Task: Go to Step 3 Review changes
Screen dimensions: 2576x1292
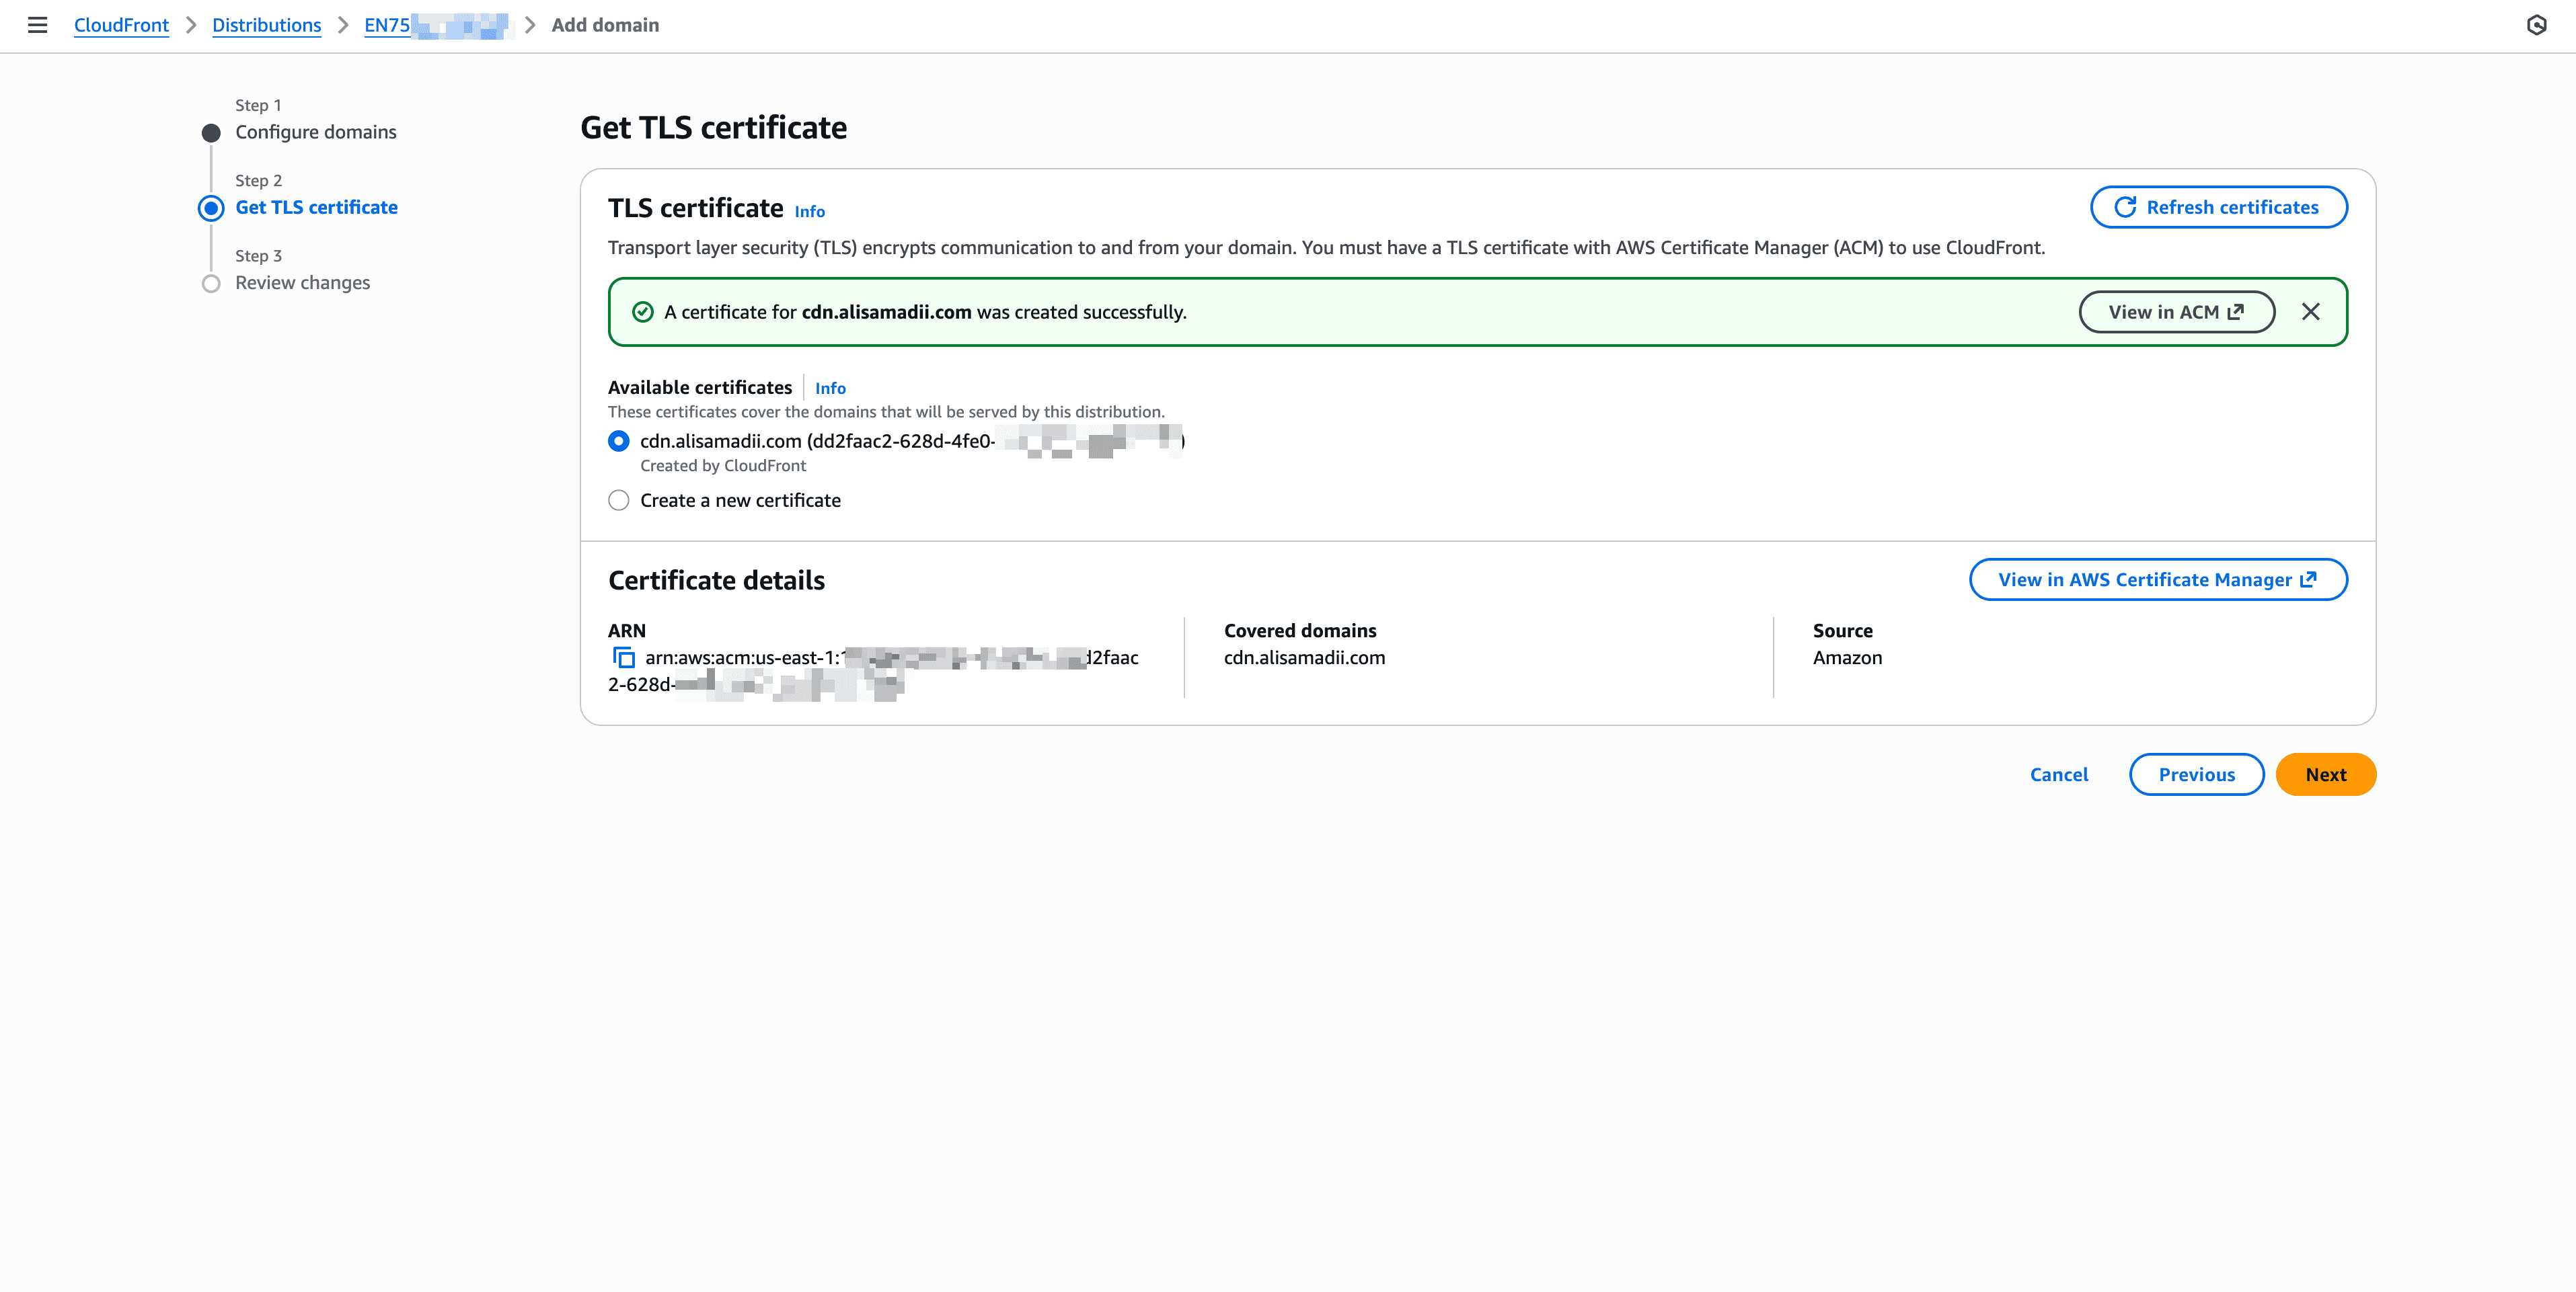Action: click(x=302, y=282)
